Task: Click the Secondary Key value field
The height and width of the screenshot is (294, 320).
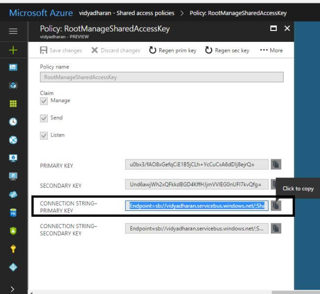Action: pyautogui.click(x=197, y=184)
